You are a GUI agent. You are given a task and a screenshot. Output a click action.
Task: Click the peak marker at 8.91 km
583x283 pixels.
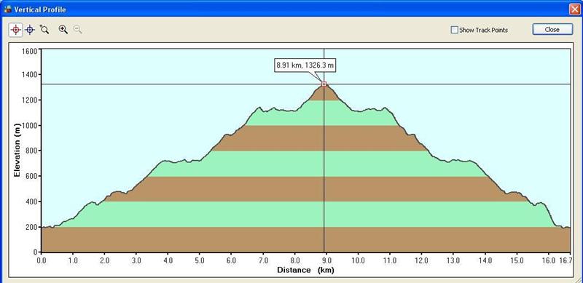(x=324, y=84)
